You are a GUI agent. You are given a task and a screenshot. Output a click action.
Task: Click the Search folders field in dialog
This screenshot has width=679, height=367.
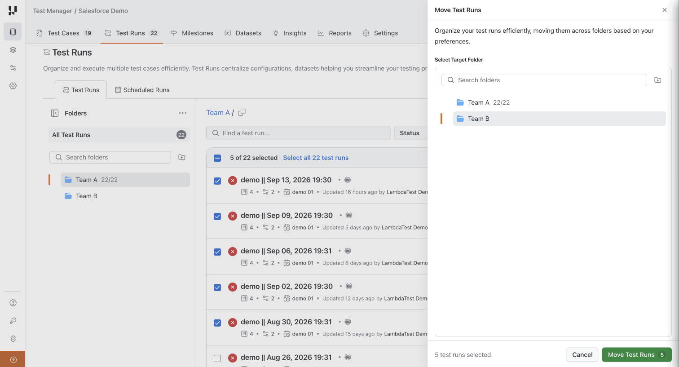point(544,80)
